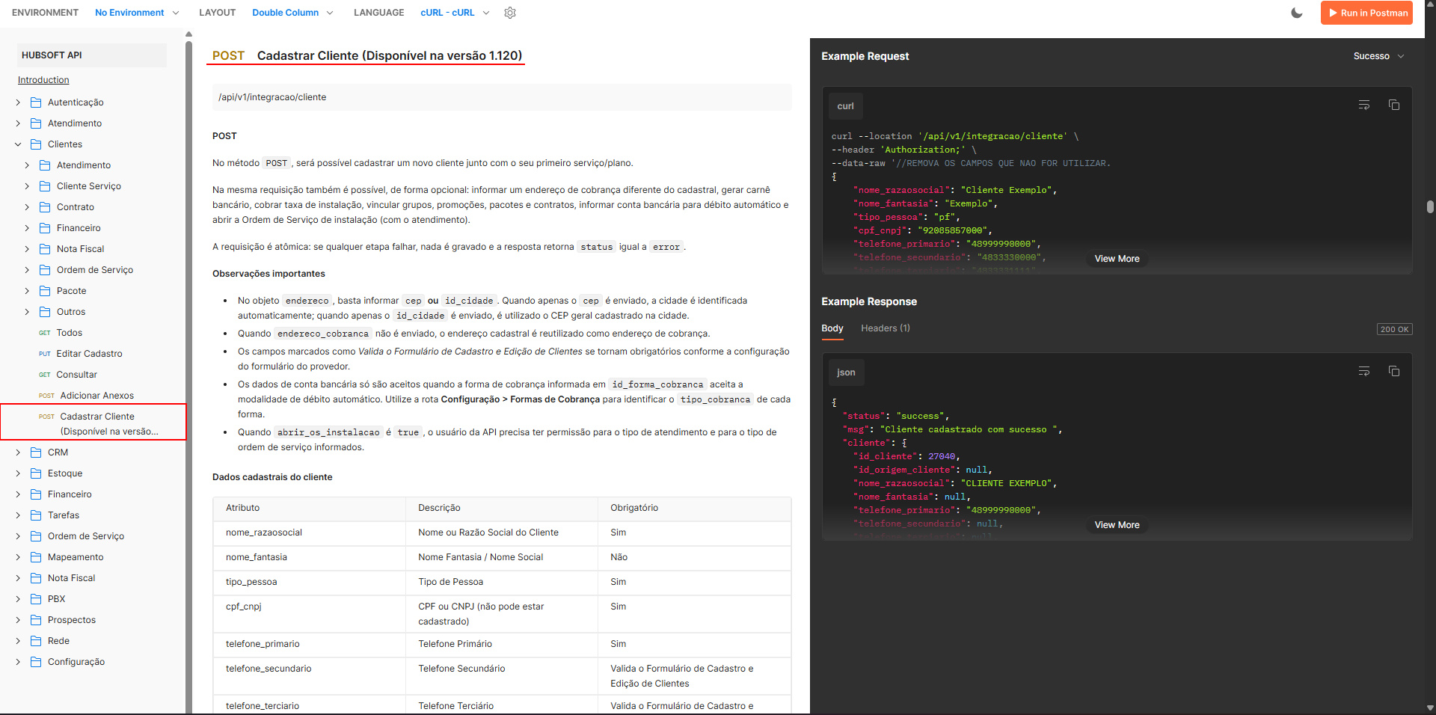The image size is (1436, 715).
Task: Click View More under Example Request
Action: [1117, 259]
